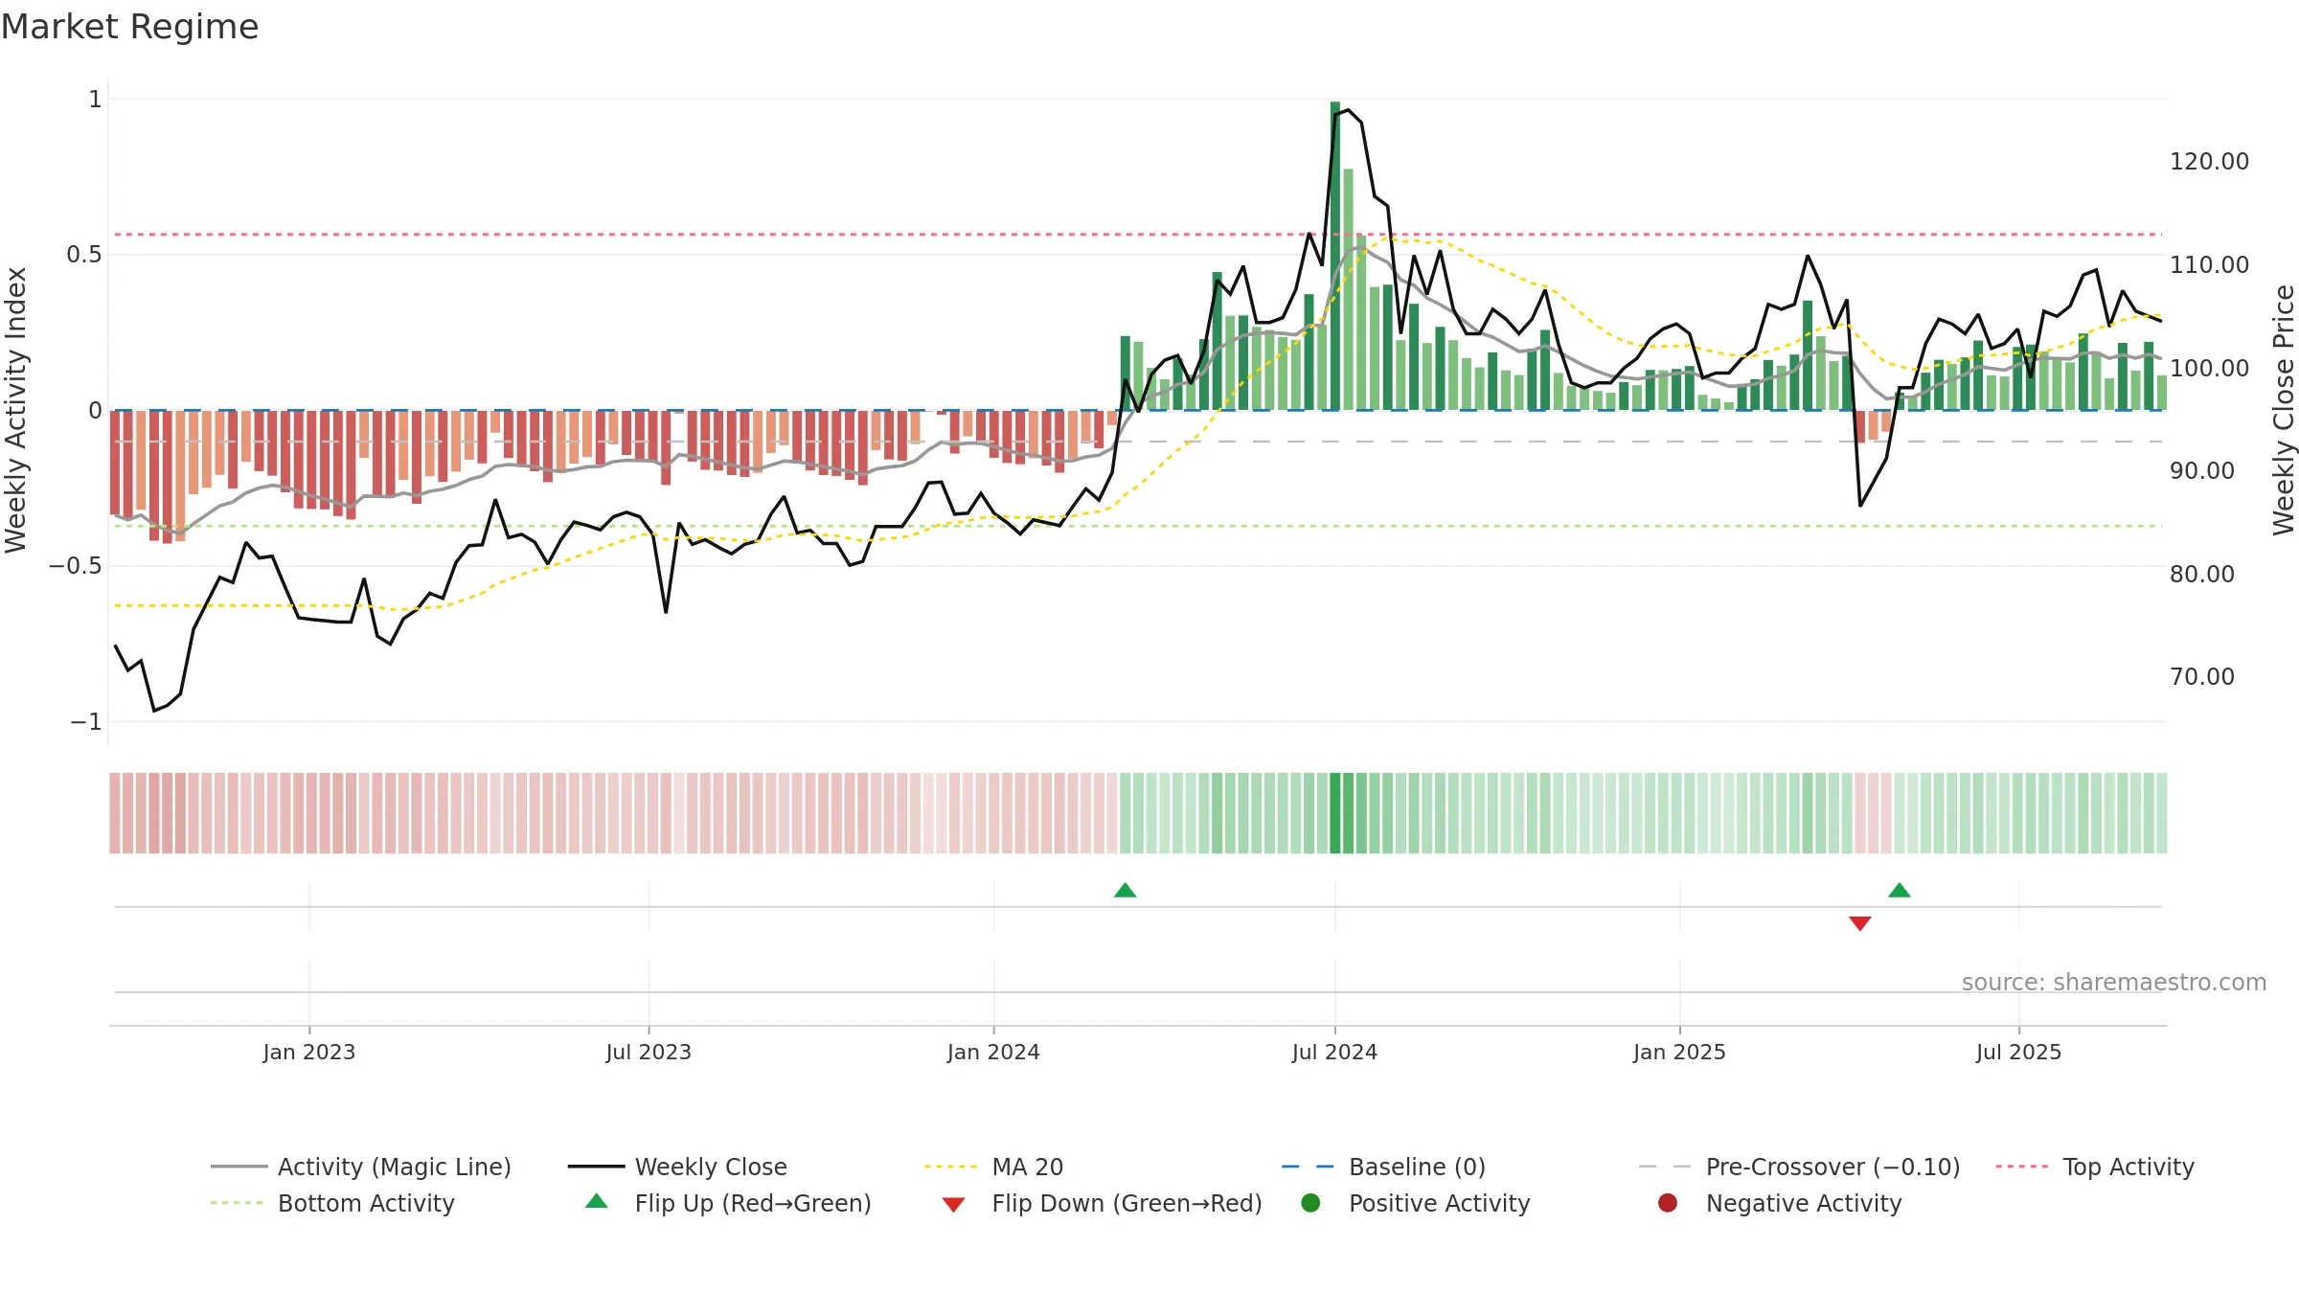Click the 120.00 price axis label
Screen dimensions: 2299x1293
(2209, 161)
